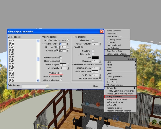Enable the Direct light Shadows checkbox
The image size is (161, 129).
click(x=93, y=51)
